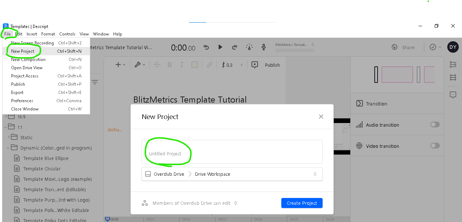Play the composition with the Play button

[220, 47]
